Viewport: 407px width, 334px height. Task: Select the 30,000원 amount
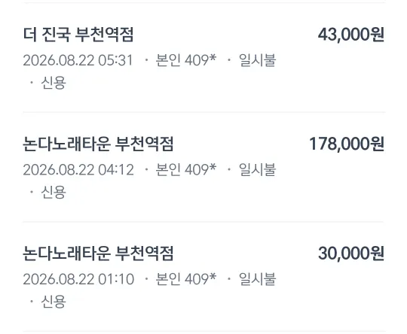[x=351, y=254]
